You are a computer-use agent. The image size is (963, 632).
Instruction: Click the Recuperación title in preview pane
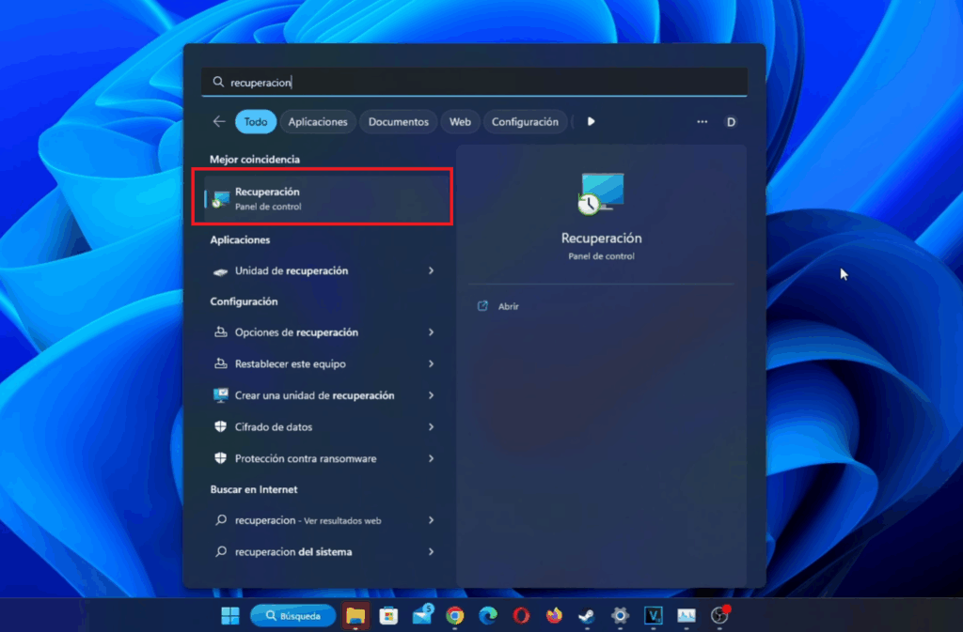click(x=601, y=238)
